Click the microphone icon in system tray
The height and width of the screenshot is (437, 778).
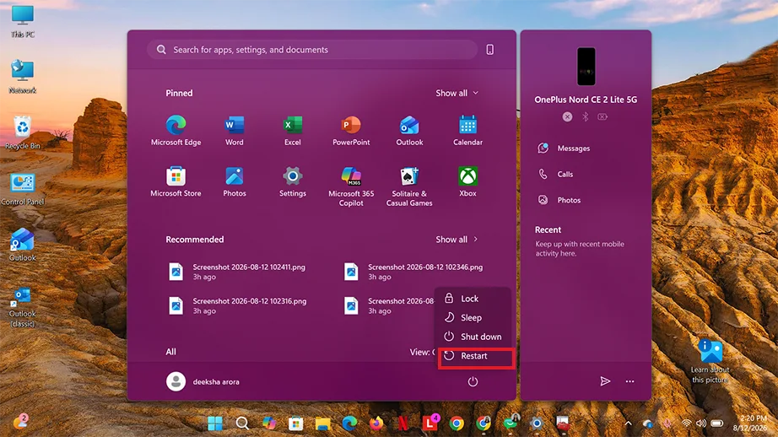(667, 424)
